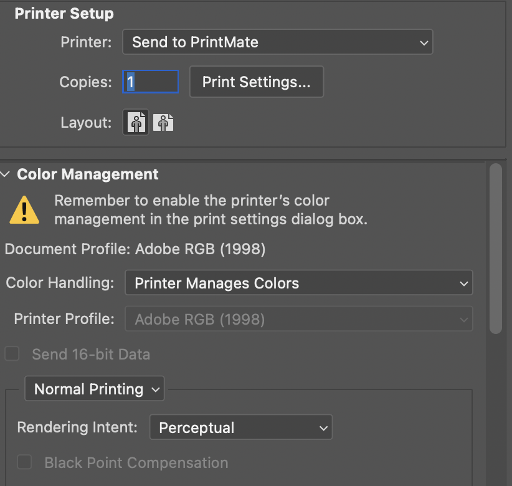Click into the Copies input field
The image size is (512, 486).
point(151,82)
